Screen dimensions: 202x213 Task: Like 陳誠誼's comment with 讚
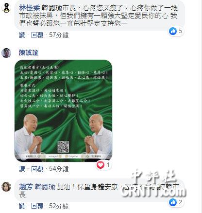pyautogui.click(x=22, y=169)
